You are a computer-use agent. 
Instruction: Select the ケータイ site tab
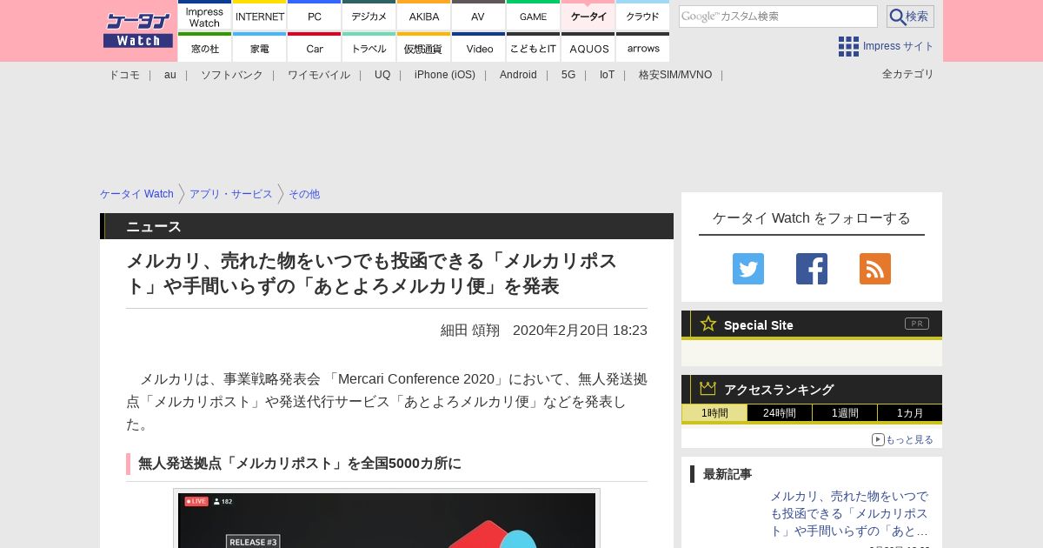pyautogui.click(x=588, y=16)
